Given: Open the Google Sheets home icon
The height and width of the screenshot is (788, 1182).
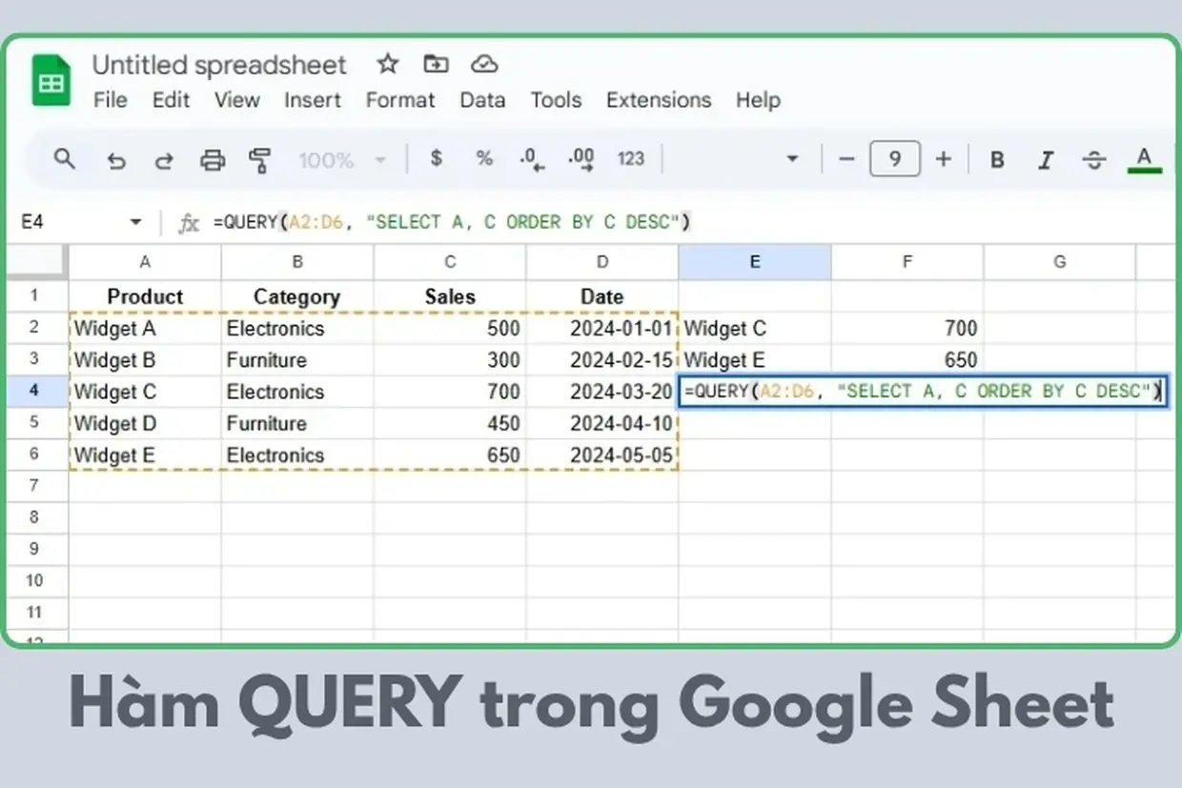Looking at the screenshot, I should [x=51, y=80].
